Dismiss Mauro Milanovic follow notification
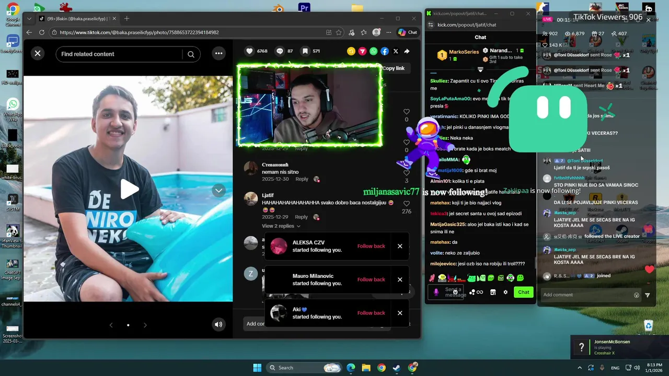Image resolution: width=669 pixels, height=376 pixels. pyautogui.click(x=400, y=279)
